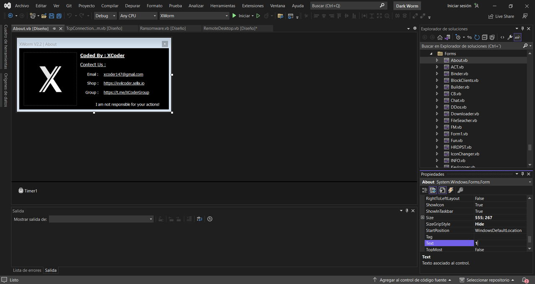Open the Debug configuration dropdown

click(105, 16)
